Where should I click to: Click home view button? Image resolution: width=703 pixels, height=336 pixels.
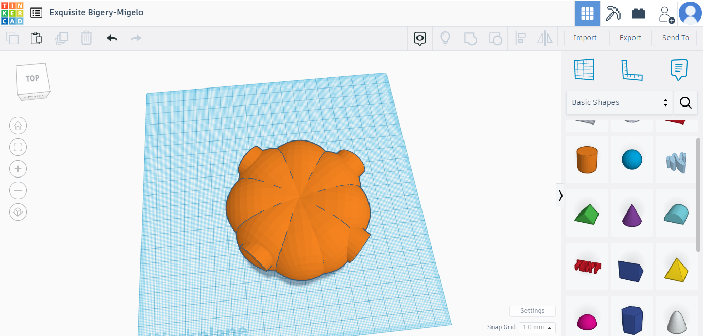[x=18, y=126]
